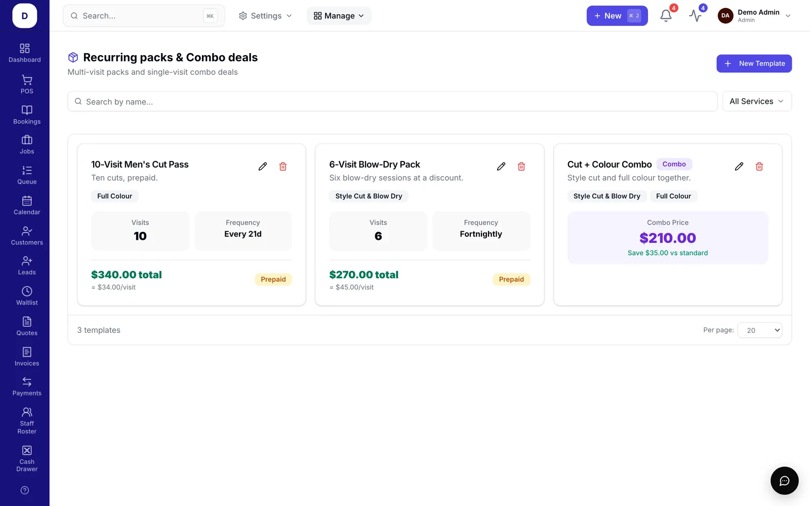Open Quotes in the sidebar

click(x=27, y=326)
